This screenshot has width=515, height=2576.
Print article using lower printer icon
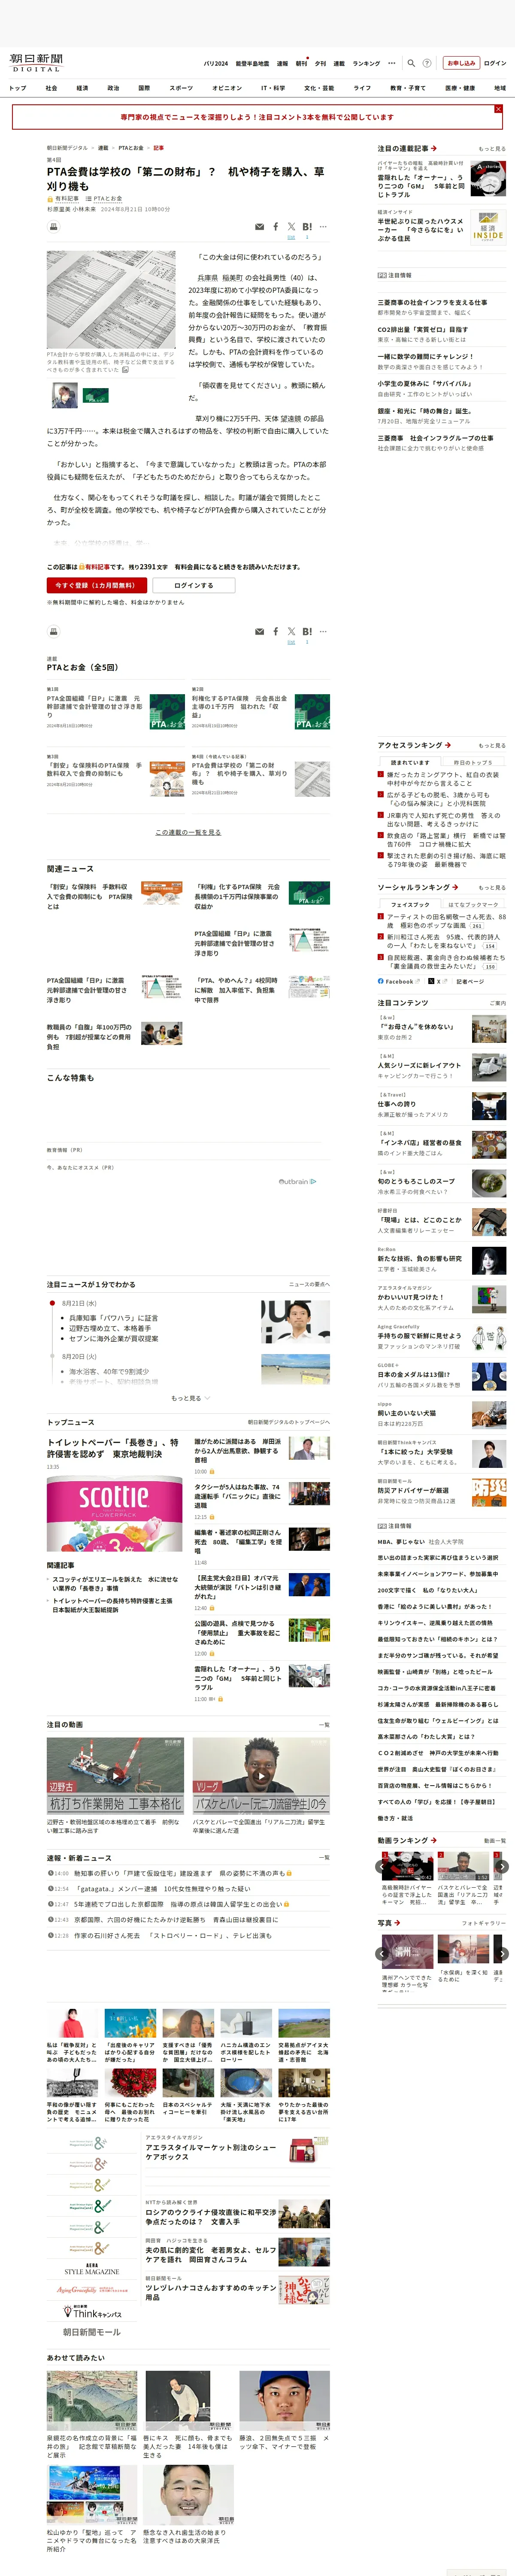click(53, 632)
